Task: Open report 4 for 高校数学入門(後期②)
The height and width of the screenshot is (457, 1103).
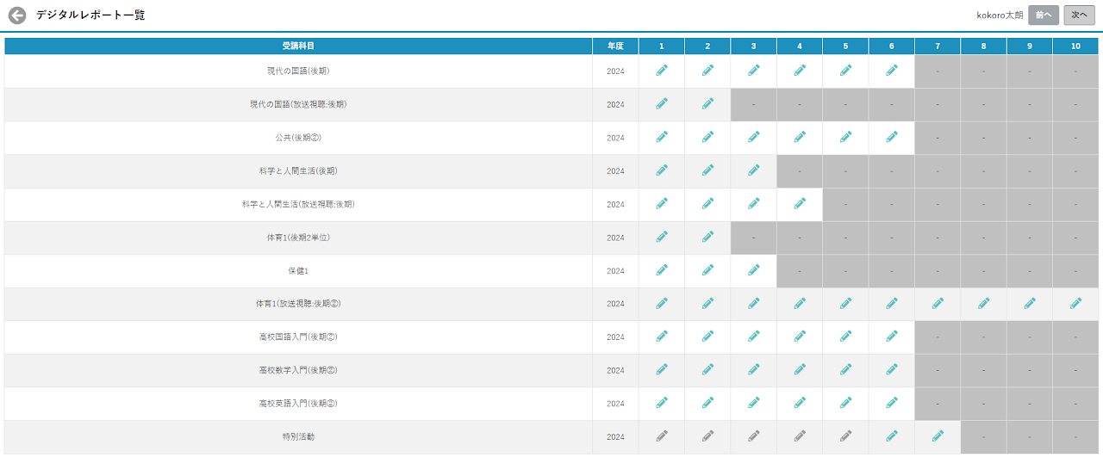Action: click(800, 370)
